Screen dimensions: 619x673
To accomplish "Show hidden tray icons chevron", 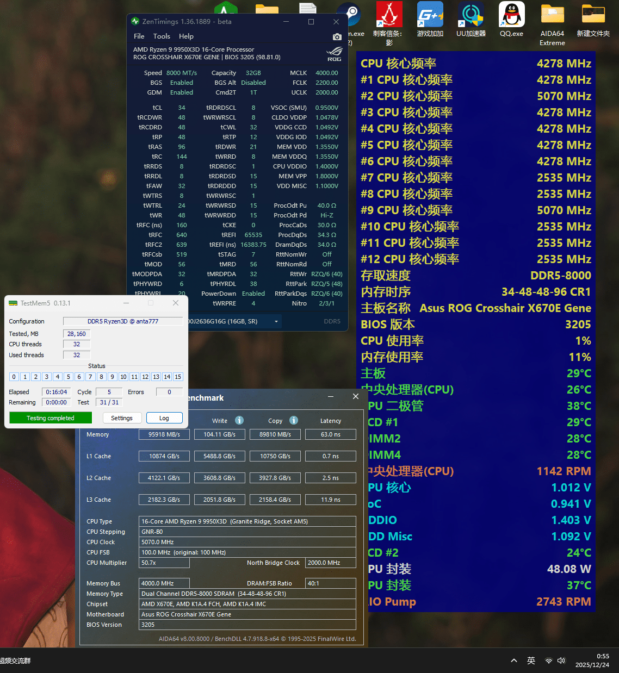I will [513, 660].
